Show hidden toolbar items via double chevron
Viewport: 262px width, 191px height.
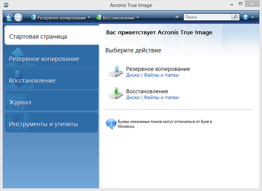pos(177,17)
